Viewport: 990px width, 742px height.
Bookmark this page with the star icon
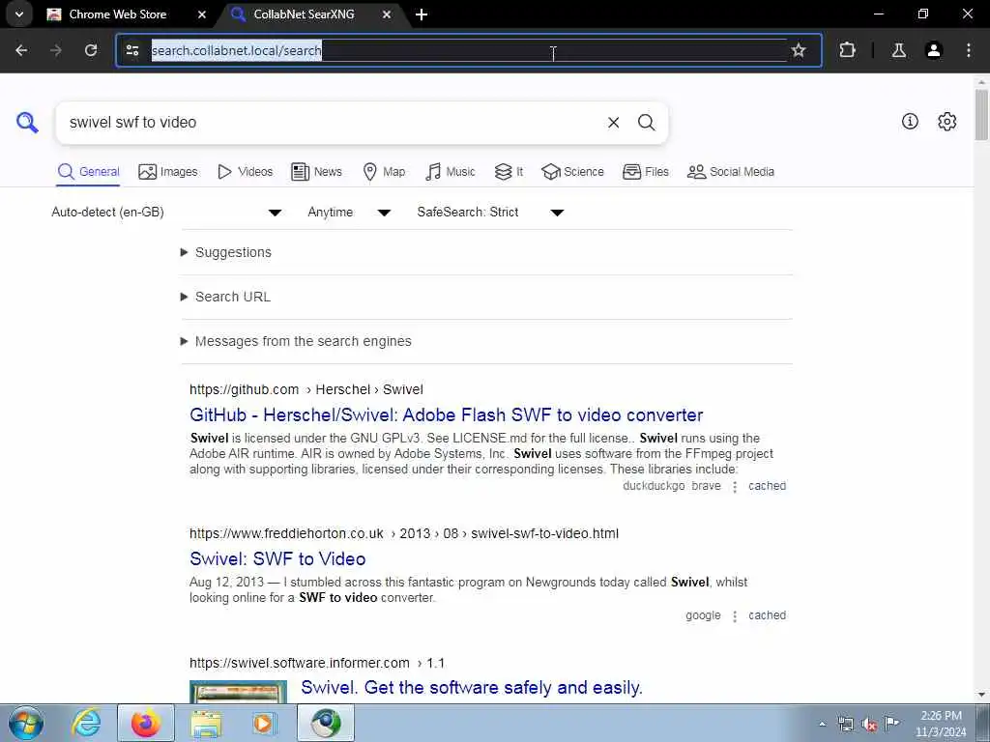tap(799, 50)
